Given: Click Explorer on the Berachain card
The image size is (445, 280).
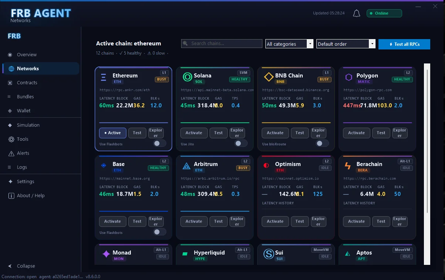Looking at the screenshot, I should [400, 221].
